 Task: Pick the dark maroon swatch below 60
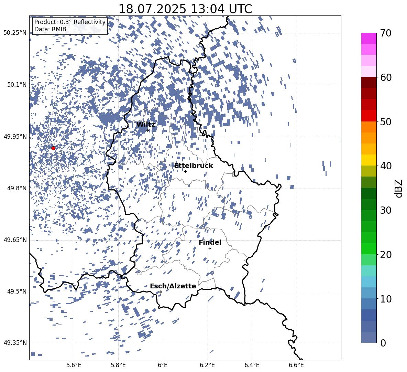coord(369,83)
